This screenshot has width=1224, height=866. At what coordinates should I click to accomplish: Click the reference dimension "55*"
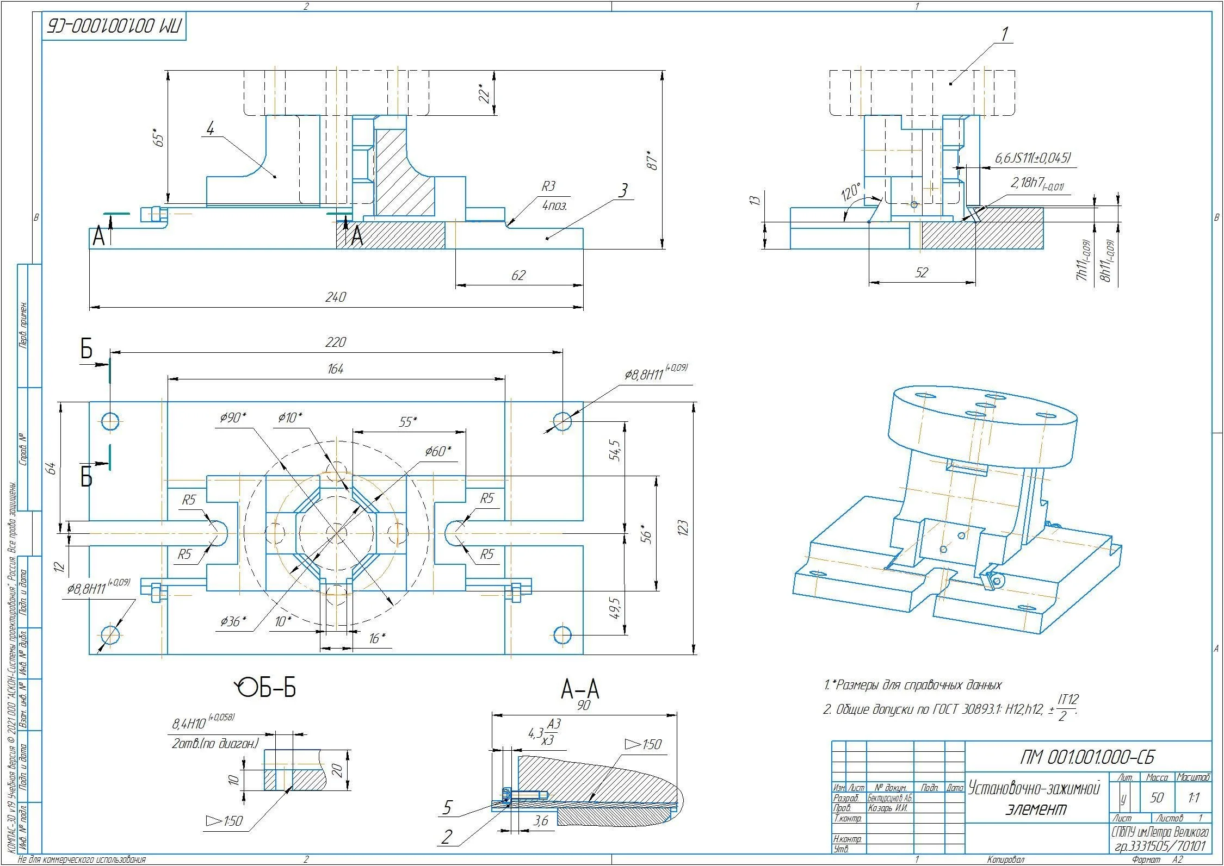[408, 422]
